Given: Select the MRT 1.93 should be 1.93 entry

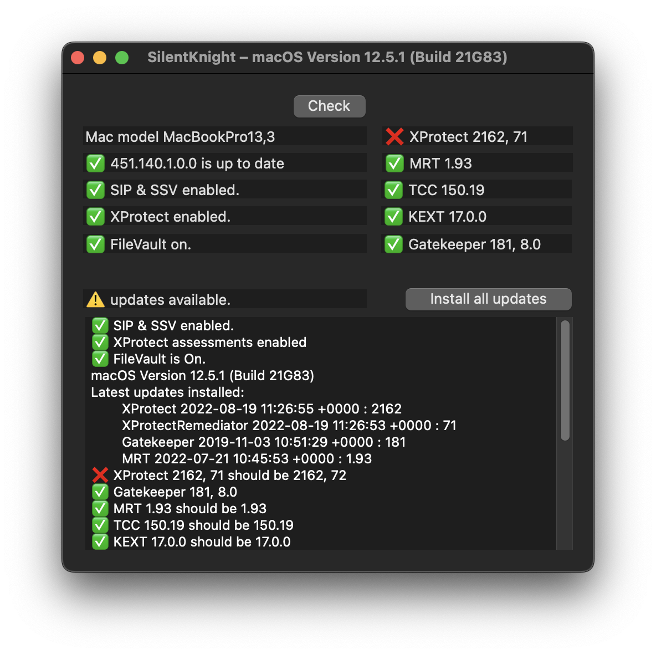Looking at the screenshot, I should tap(189, 508).
